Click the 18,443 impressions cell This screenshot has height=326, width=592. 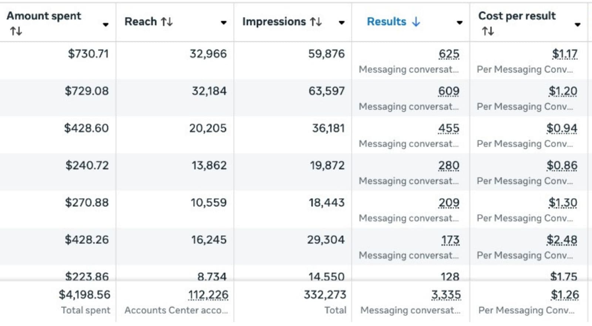coord(327,203)
